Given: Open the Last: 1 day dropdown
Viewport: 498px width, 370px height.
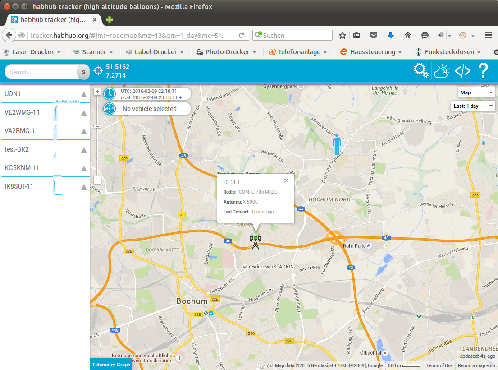Looking at the screenshot, I should pos(473,106).
